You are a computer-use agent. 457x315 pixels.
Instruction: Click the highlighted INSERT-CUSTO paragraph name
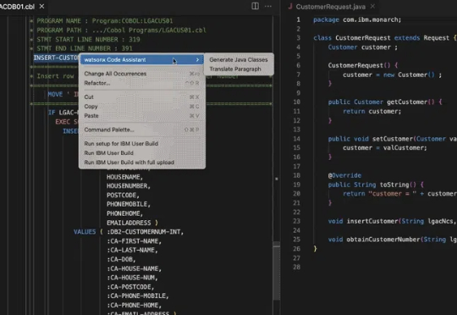point(56,58)
